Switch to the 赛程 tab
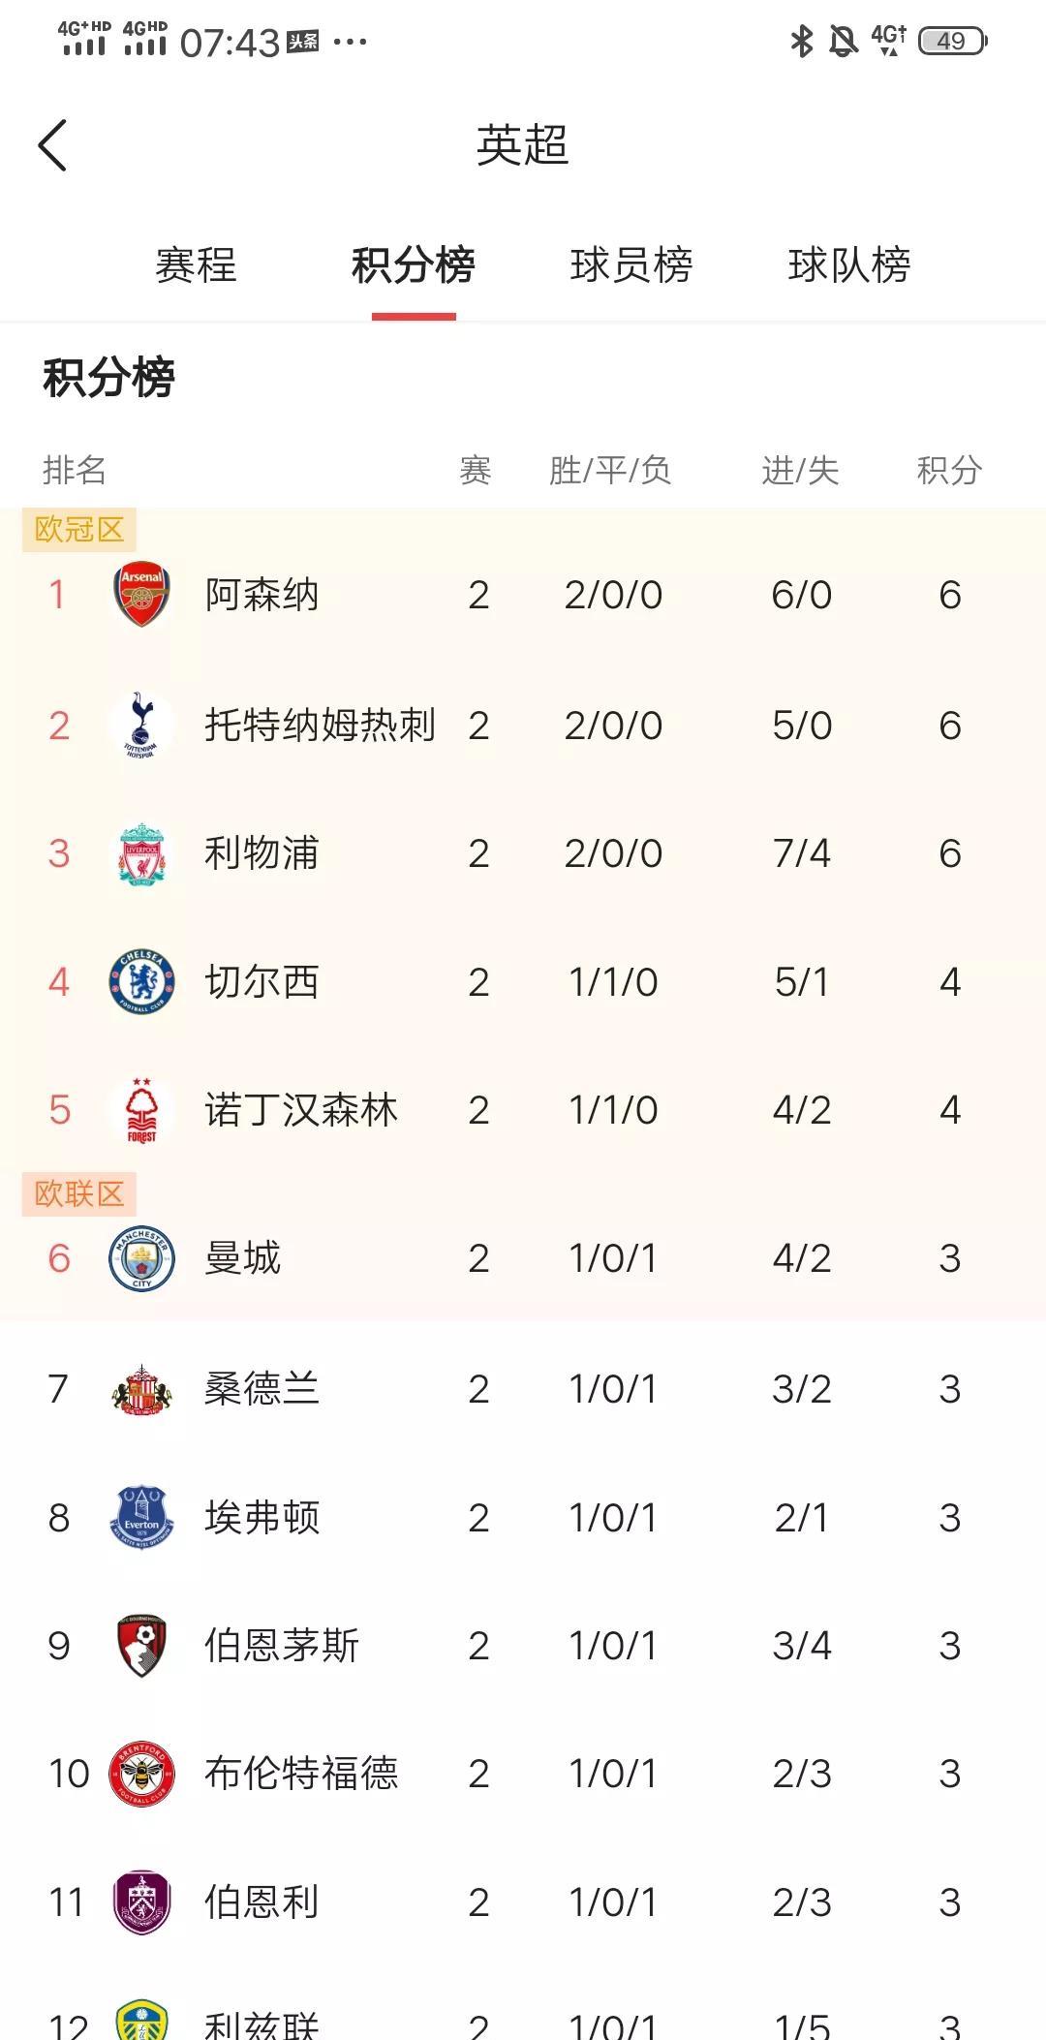This screenshot has width=1046, height=2040. (196, 265)
